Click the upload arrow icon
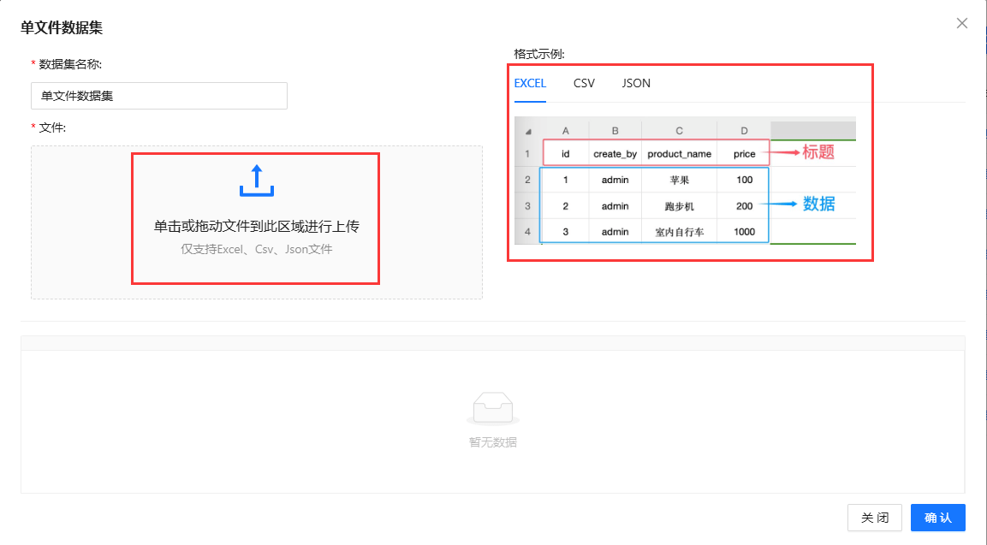987x545 pixels. (256, 181)
